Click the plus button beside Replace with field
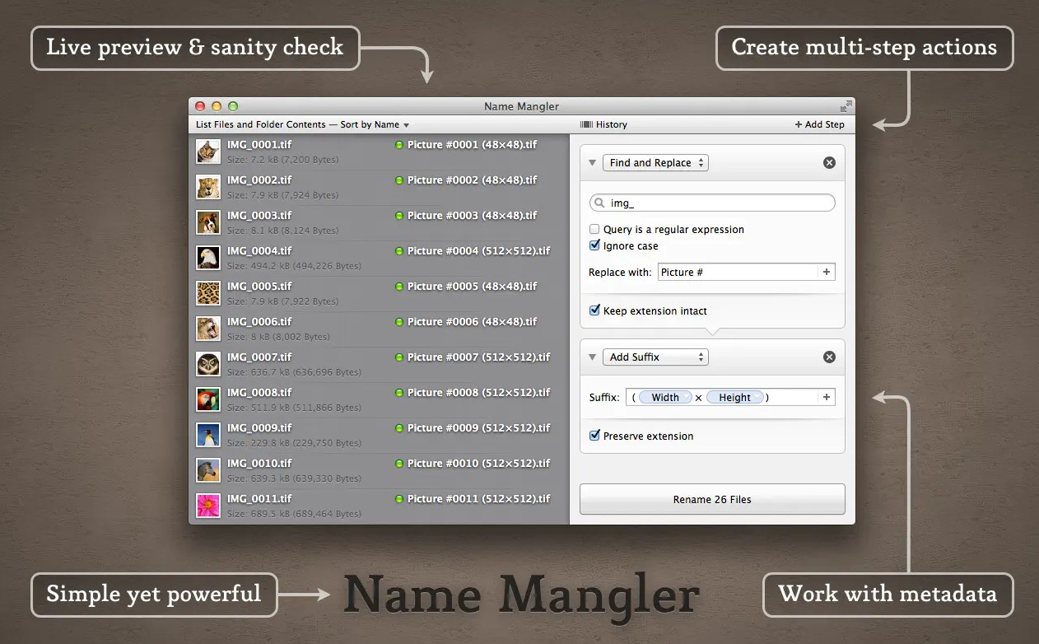 827,272
